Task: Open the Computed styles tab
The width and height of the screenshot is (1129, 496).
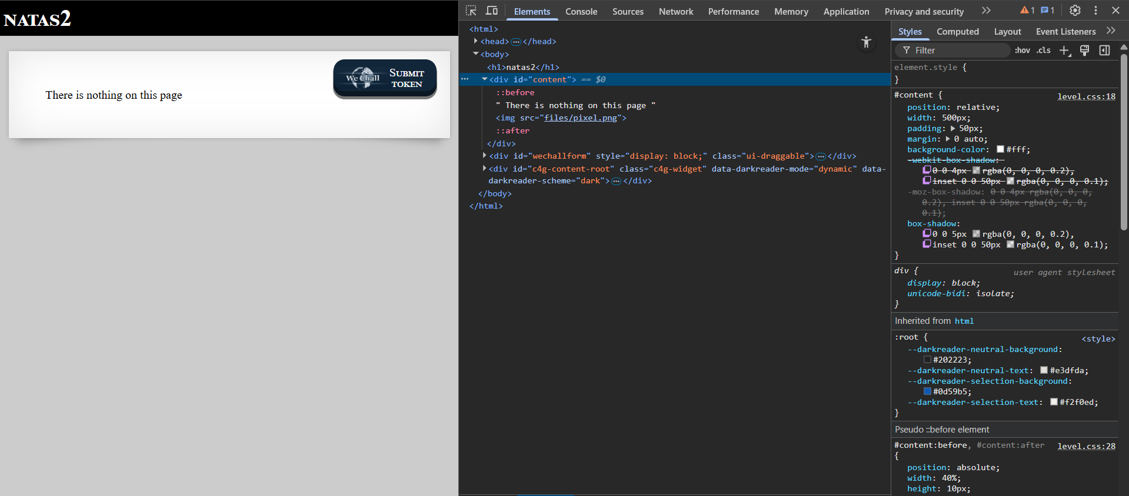Action: point(957,32)
